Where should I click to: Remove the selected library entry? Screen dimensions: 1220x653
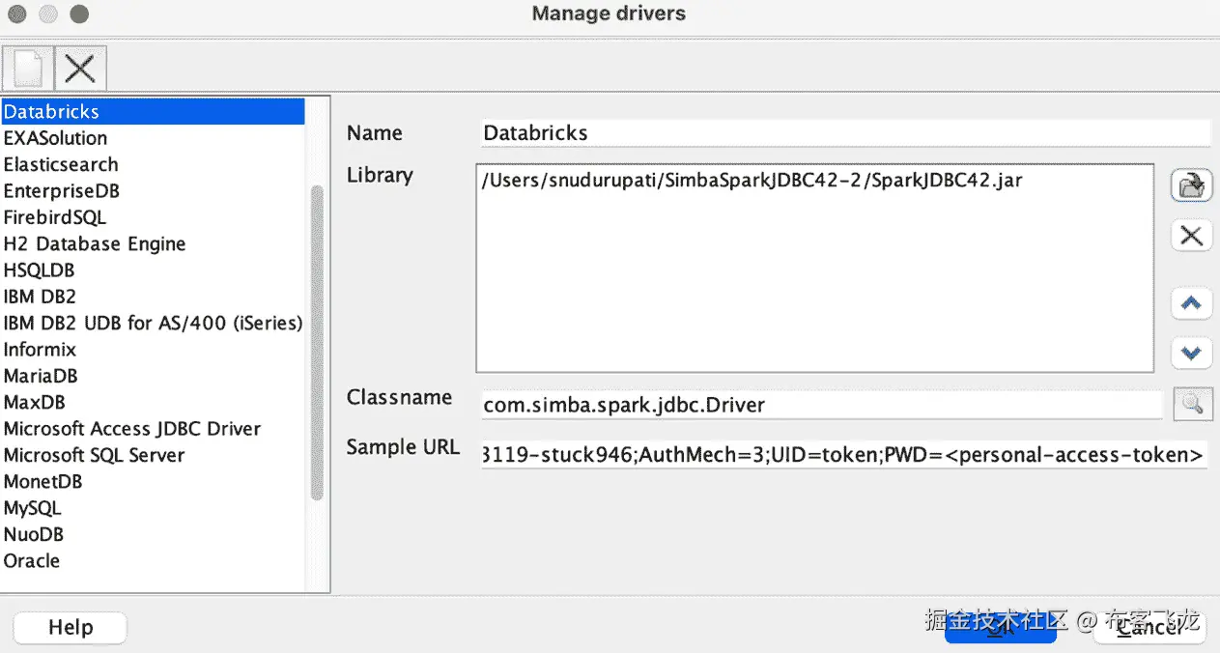coord(1191,235)
